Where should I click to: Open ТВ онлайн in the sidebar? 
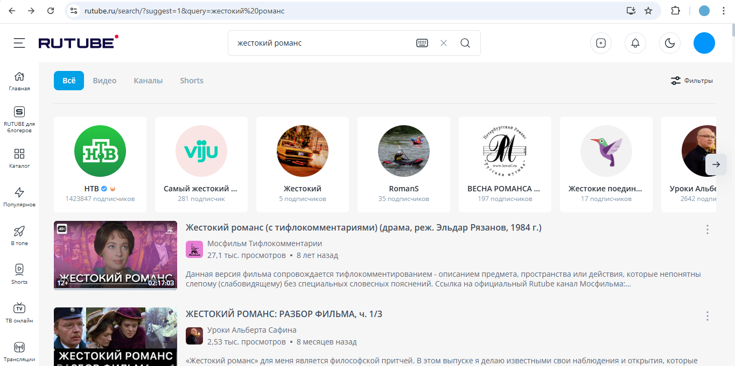[19, 313]
